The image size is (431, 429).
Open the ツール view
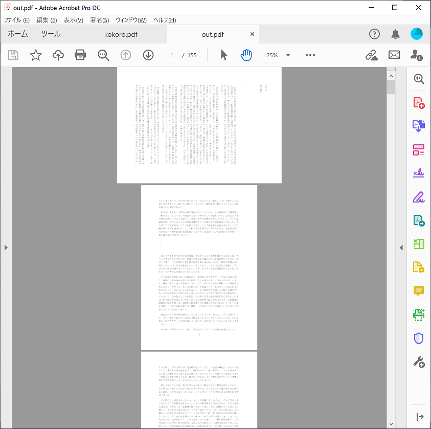[x=51, y=34]
